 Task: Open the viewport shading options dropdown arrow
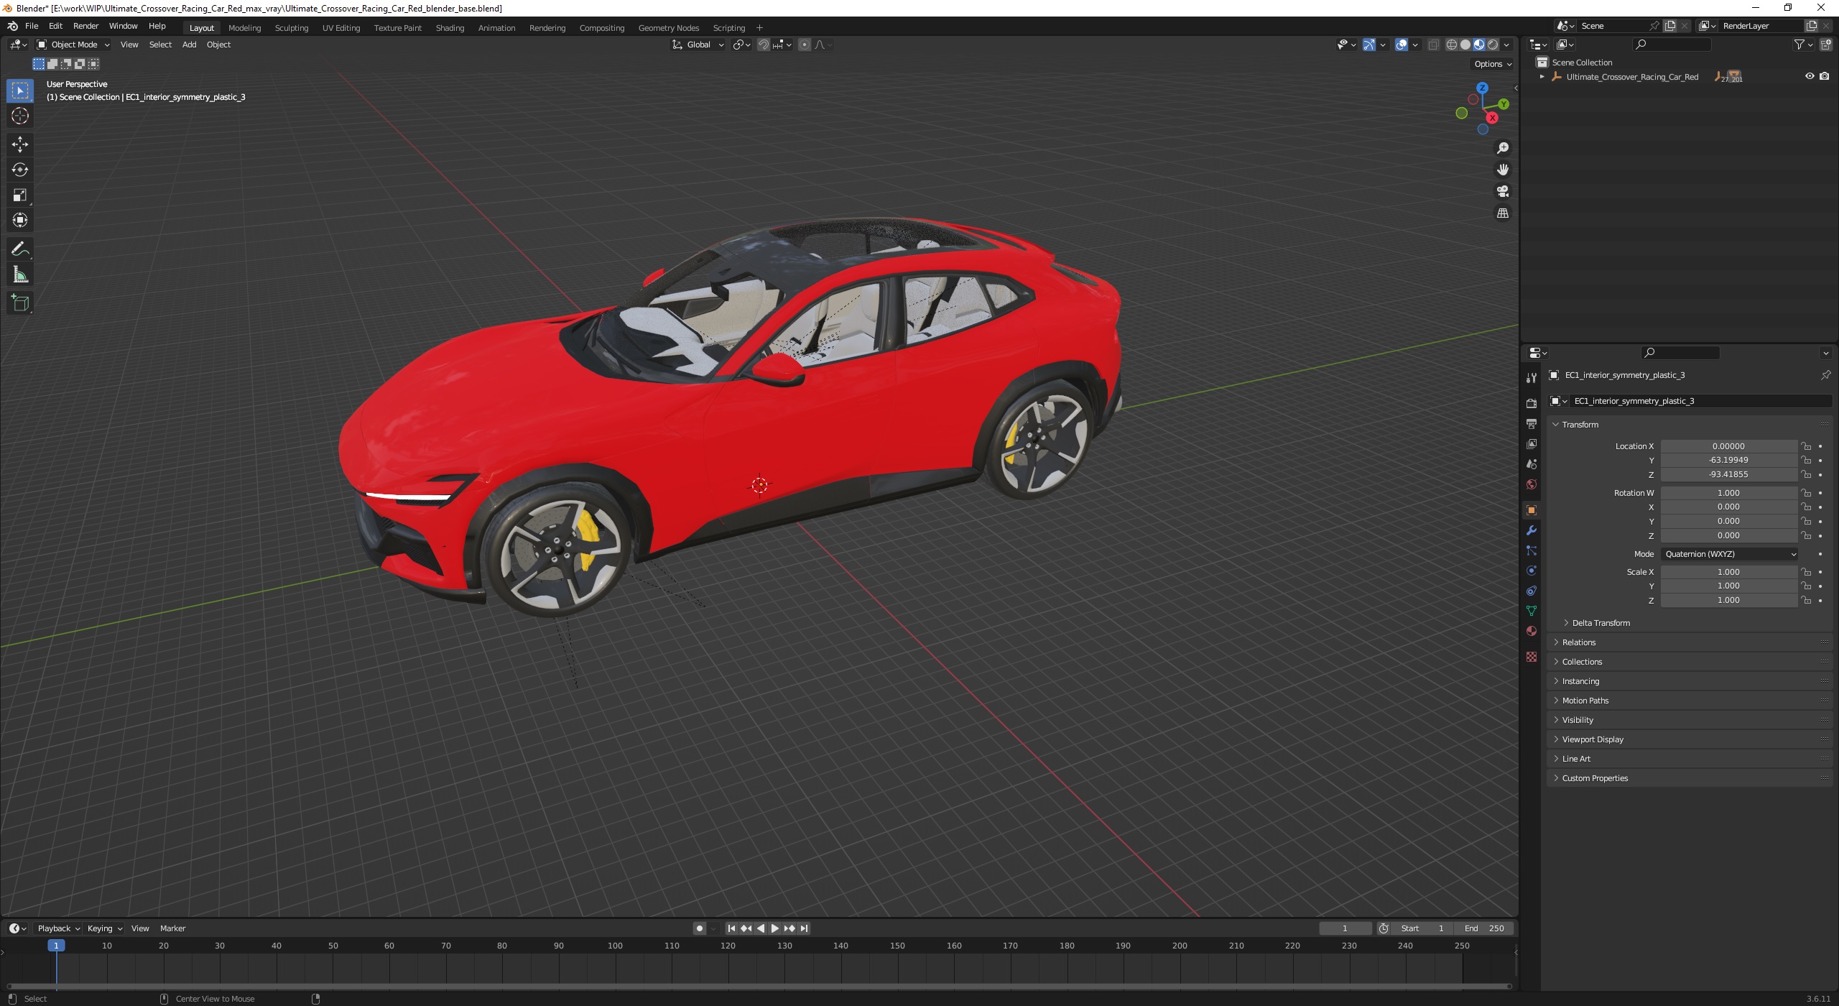coord(1507,45)
